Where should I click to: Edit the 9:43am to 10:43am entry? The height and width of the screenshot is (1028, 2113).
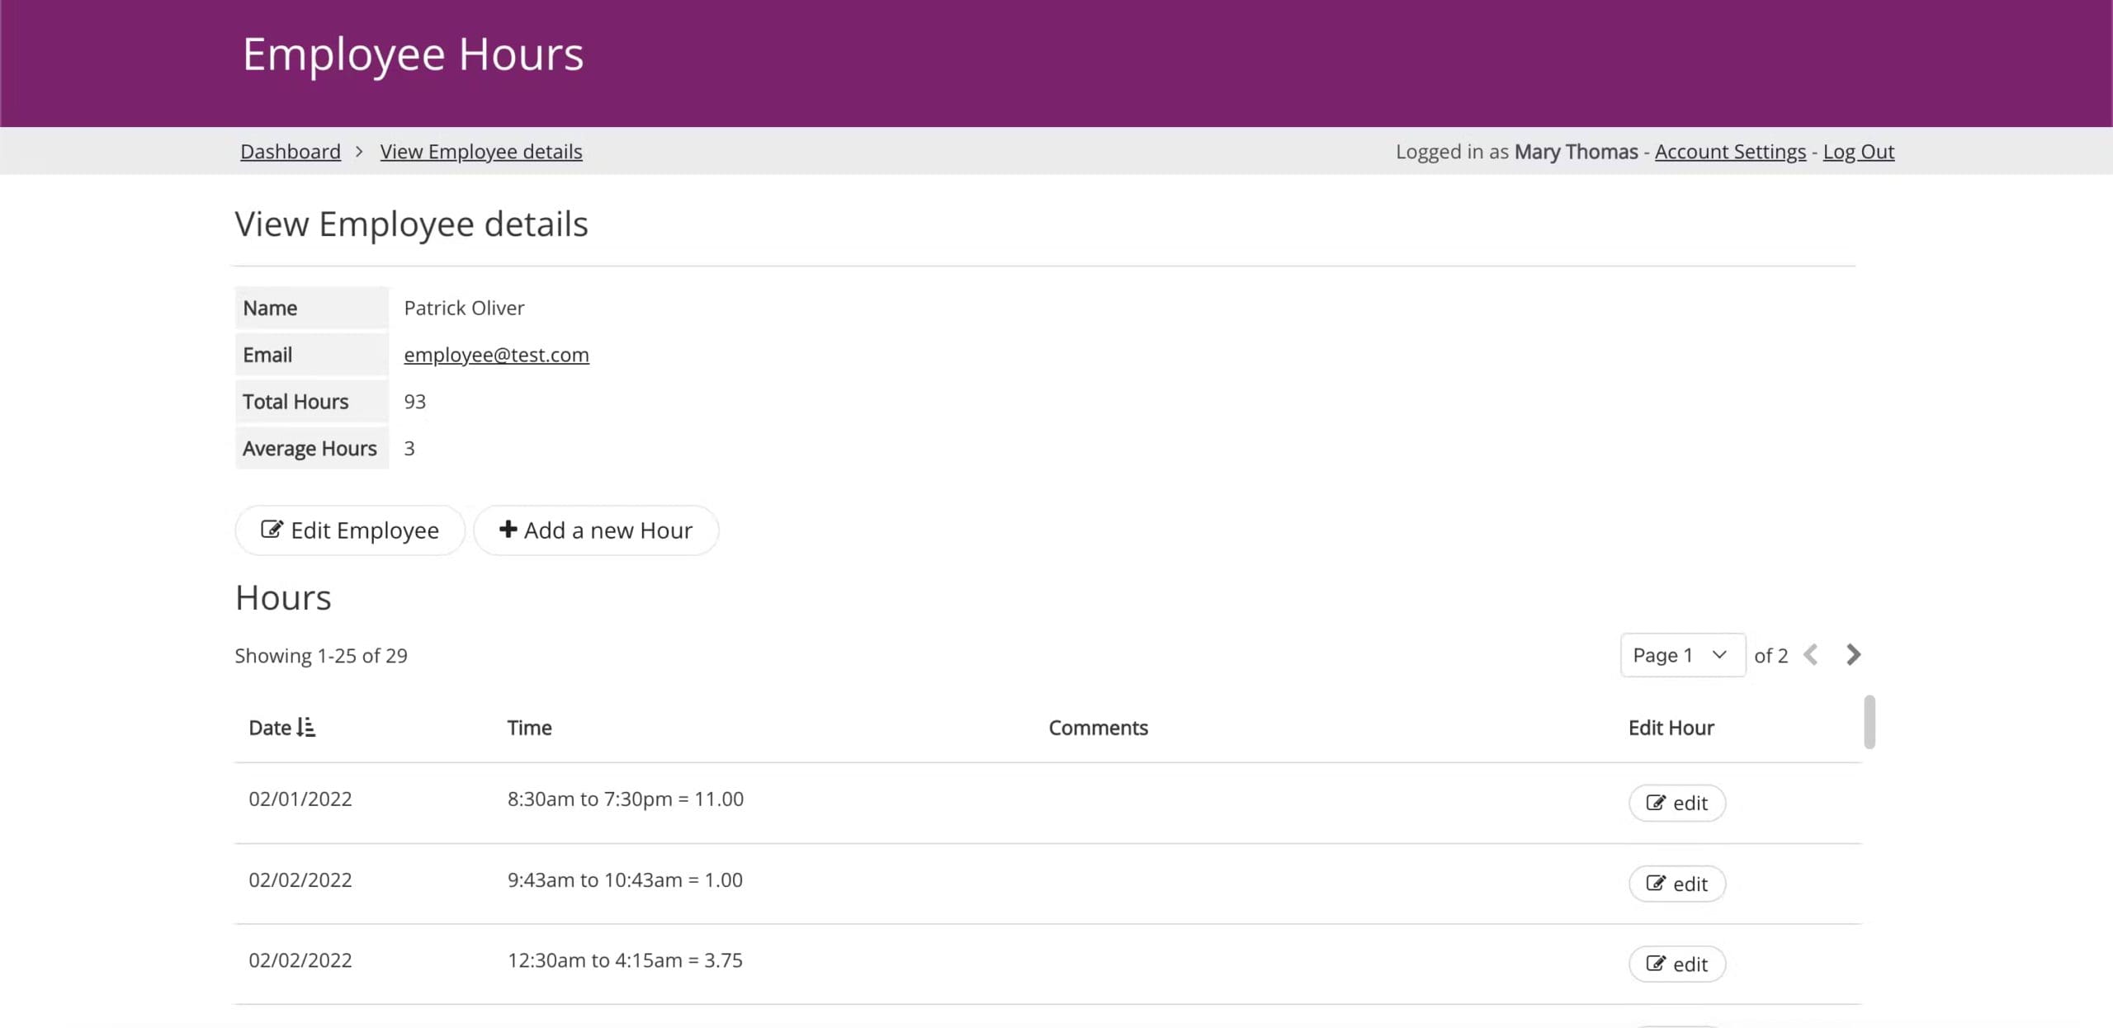pyautogui.click(x=1676, y=884)
